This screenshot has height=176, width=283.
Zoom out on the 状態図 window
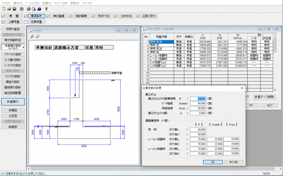click(x=37, y=36)
